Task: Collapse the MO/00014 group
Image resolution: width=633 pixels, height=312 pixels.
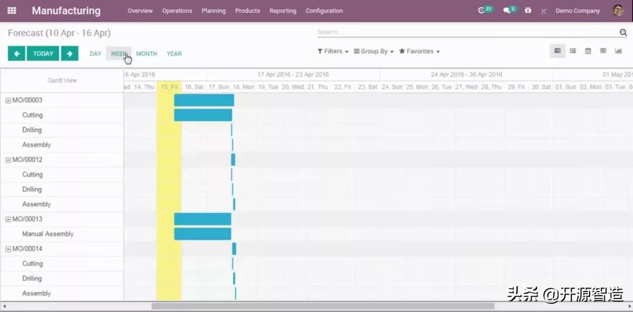Action: point(8,249)
